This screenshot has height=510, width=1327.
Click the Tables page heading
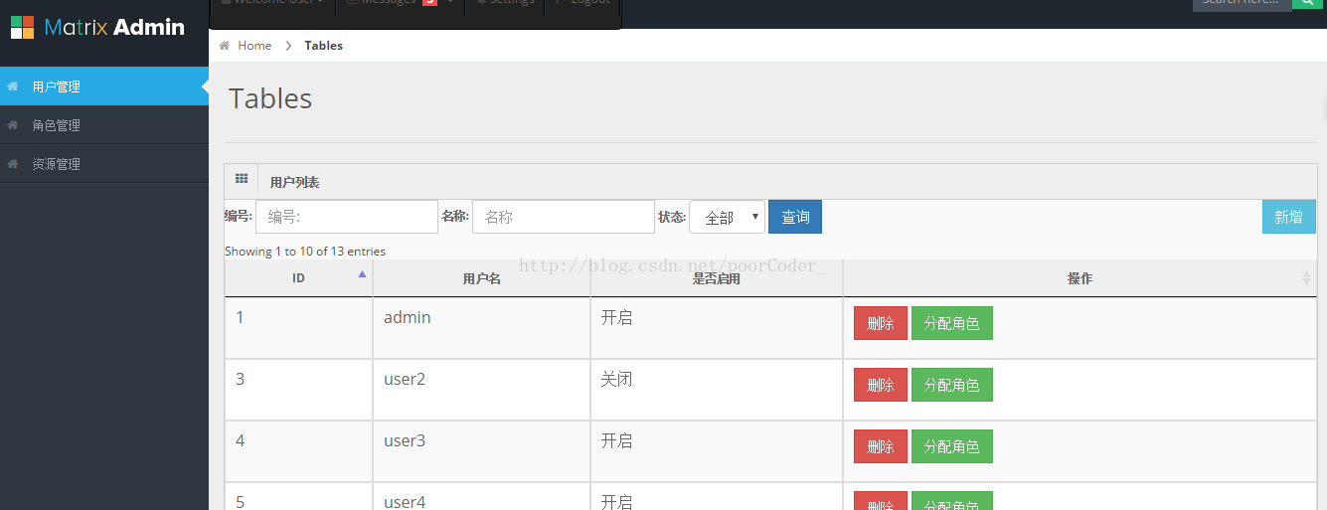270,98
